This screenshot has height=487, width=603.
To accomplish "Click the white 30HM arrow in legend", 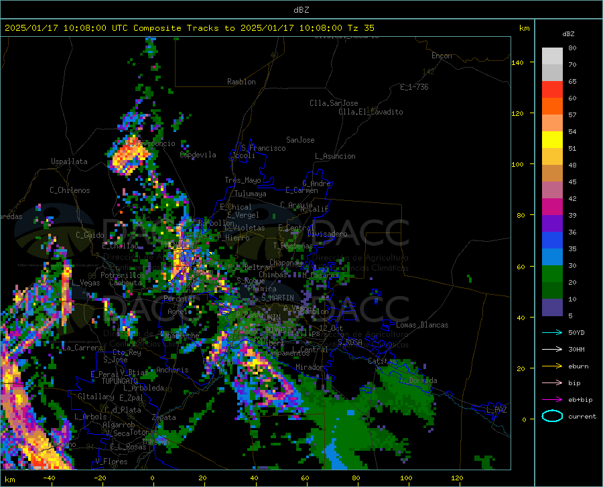I will pyautogui.click(x=552, y=350).
